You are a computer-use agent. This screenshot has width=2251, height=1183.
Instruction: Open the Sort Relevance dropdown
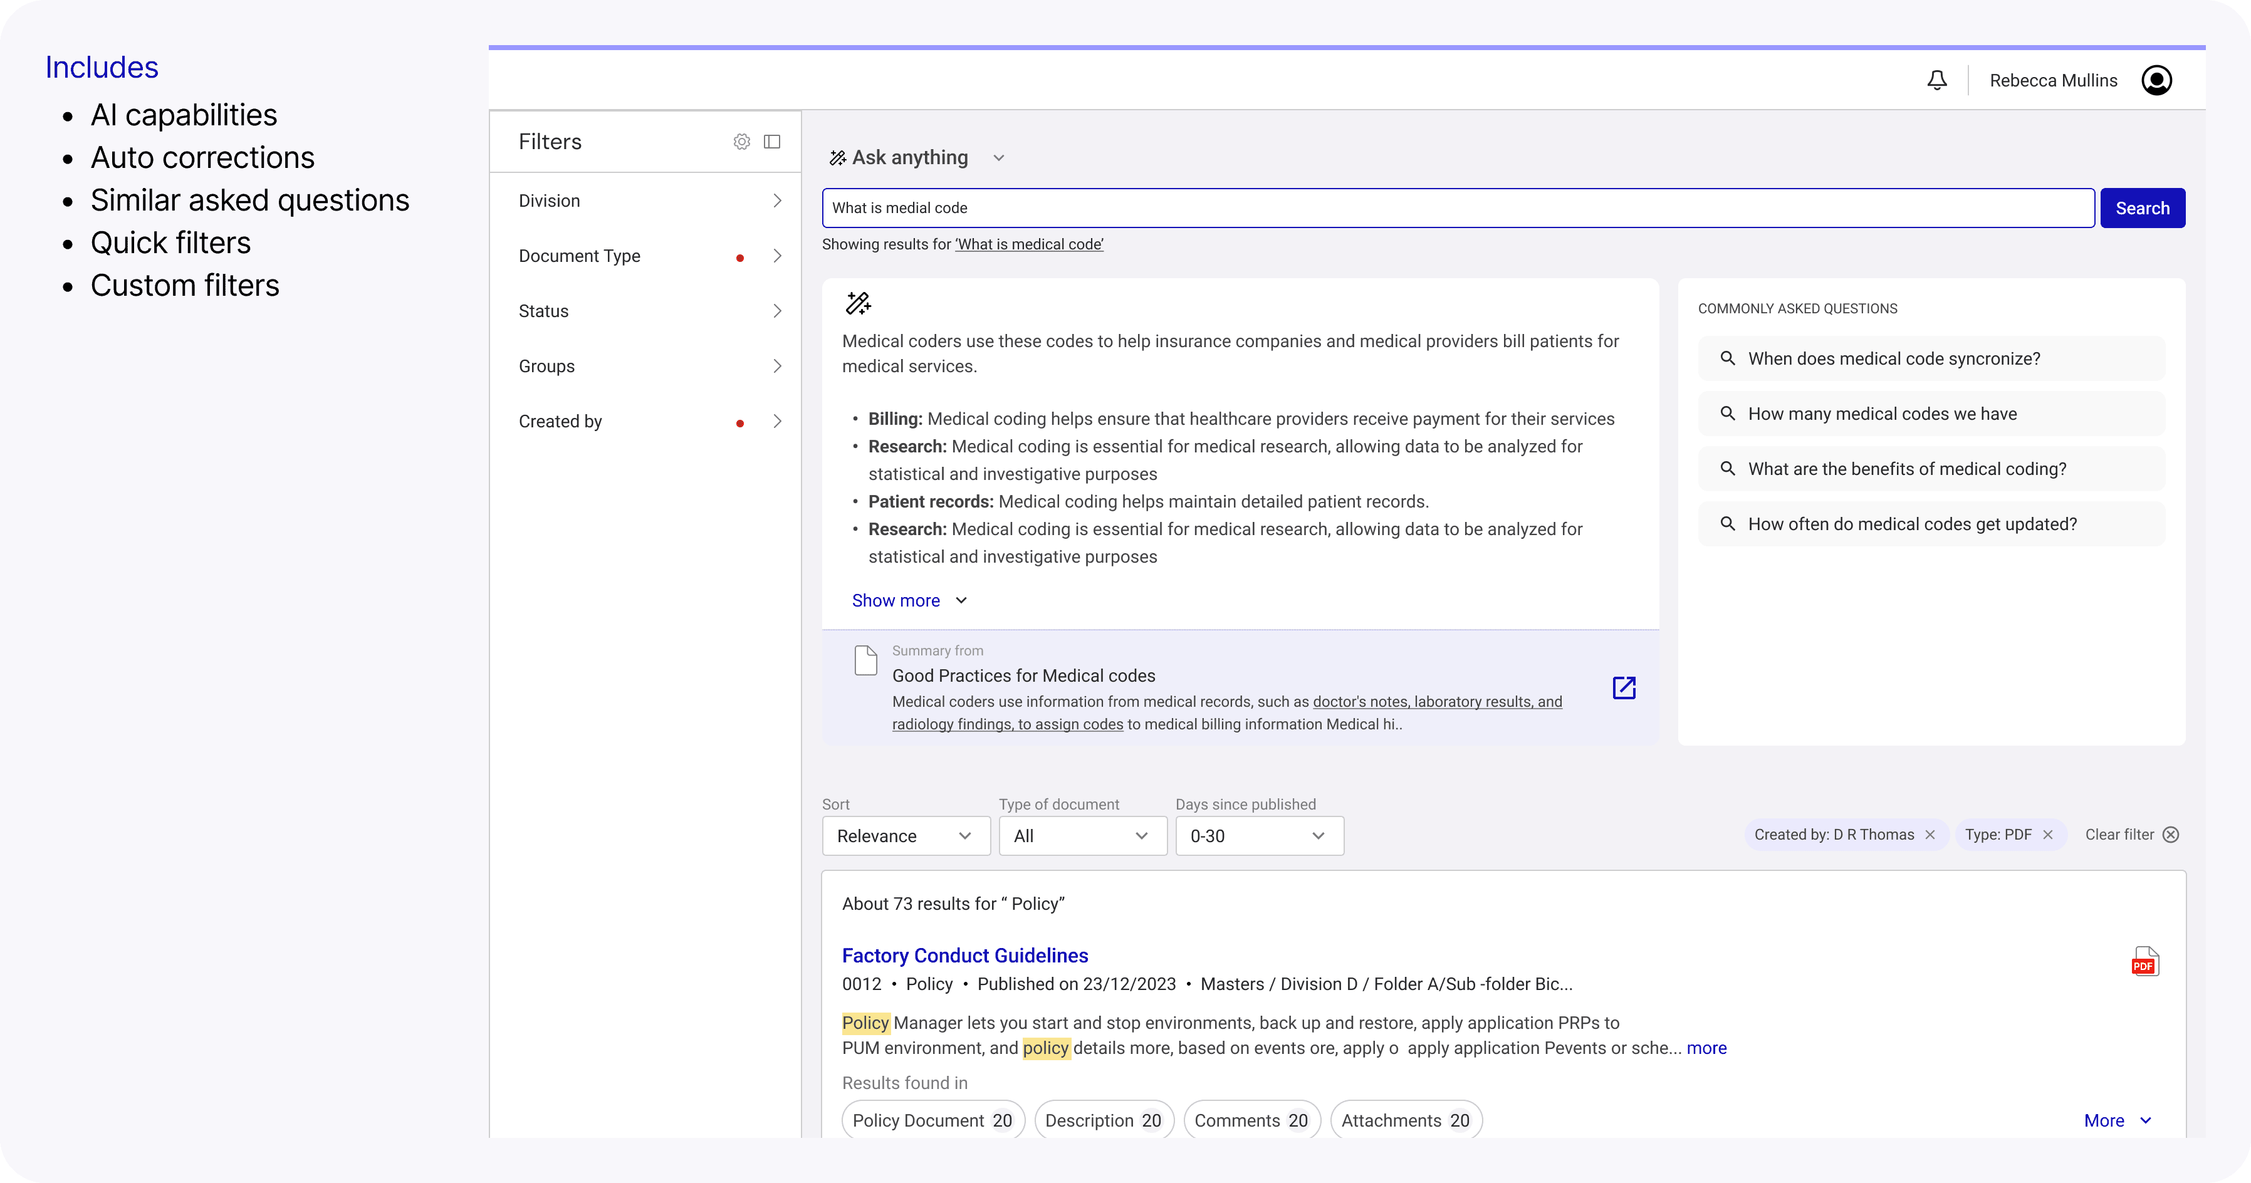[906, 836]
